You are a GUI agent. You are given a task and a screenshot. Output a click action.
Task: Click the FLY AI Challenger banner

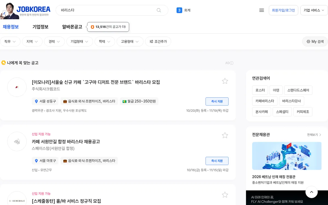point(287,198)
